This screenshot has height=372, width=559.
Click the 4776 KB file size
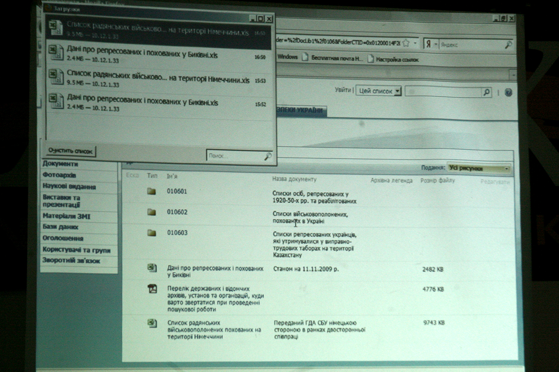[433, 289]
